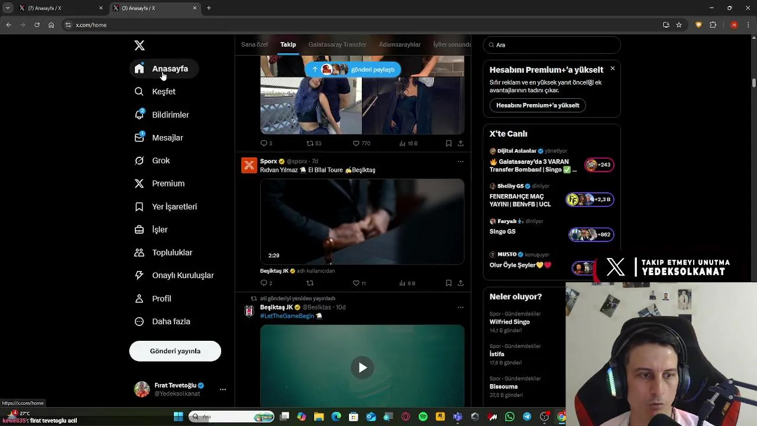The width and height of the screenshot is (757, 426).
Task: Share the post with 770 likes
Action: pyautogui.click(x=461, y=143)
